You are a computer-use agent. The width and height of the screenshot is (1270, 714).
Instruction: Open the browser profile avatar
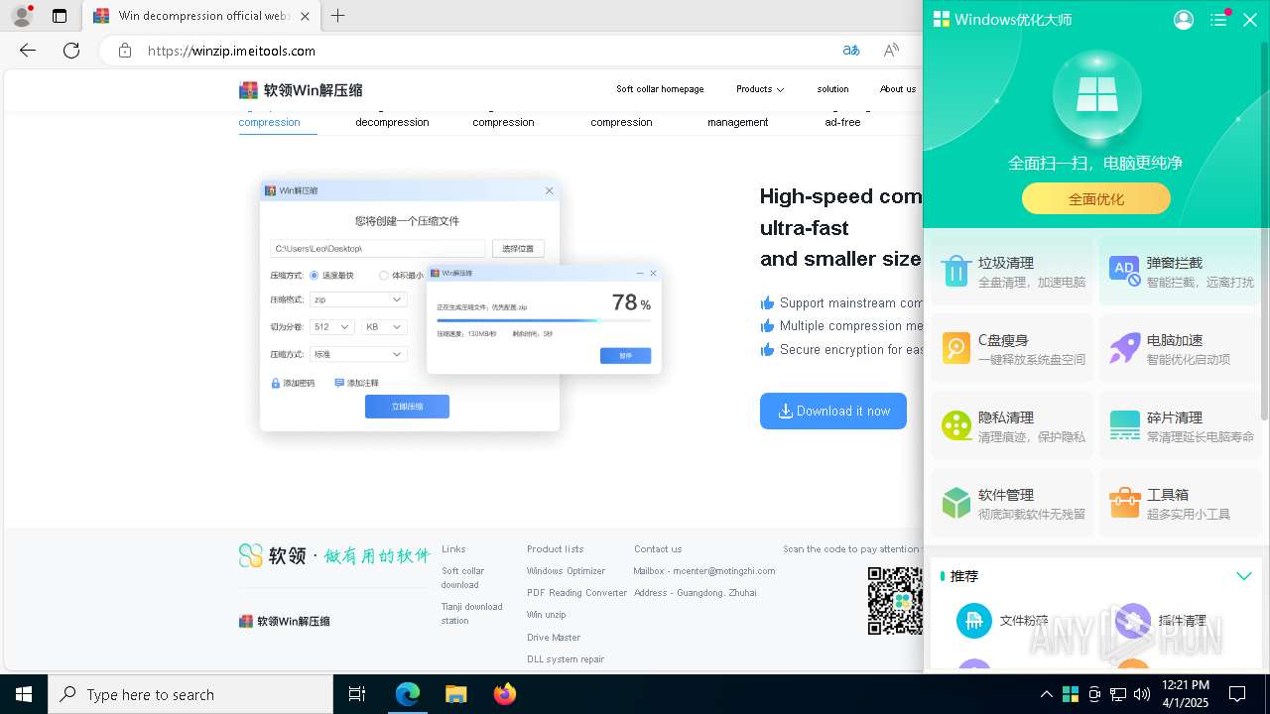pyautogui.click(x=21, y=16)
